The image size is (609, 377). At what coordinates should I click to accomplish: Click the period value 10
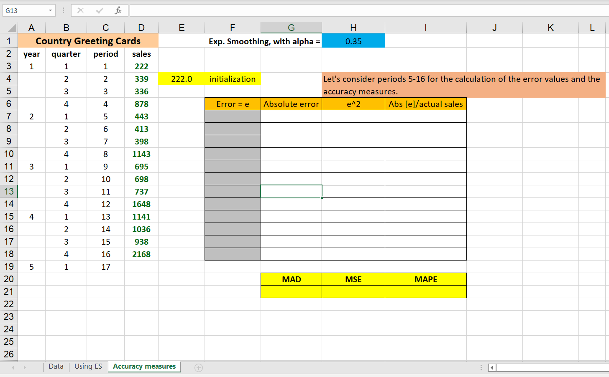[106, 179]
